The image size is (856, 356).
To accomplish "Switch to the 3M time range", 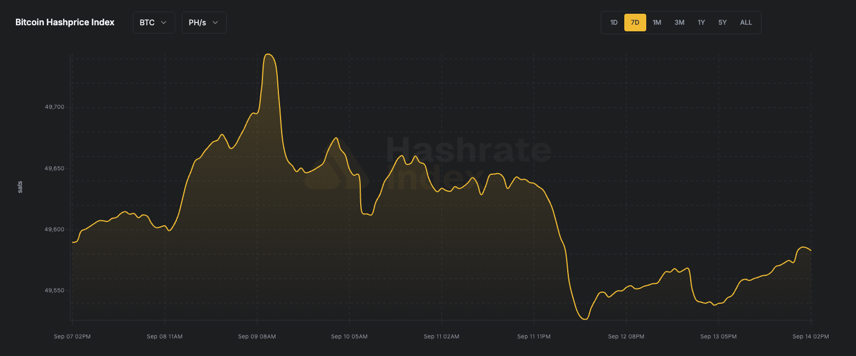I will coord(679,23).
